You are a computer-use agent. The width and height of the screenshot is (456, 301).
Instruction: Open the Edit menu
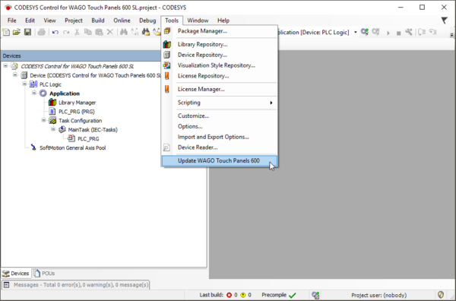click(30, 21)
